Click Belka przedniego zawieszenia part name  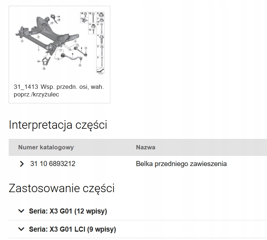pyautogui.click(x=181, y=164)
